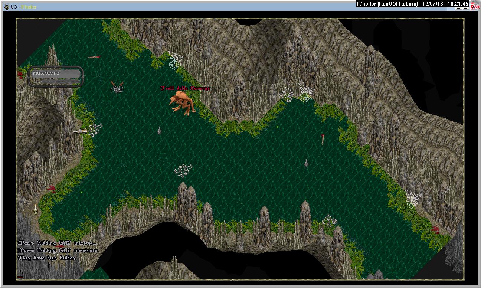Click the red 'Troll delle Caverne' name label

(x=185, y=88)
